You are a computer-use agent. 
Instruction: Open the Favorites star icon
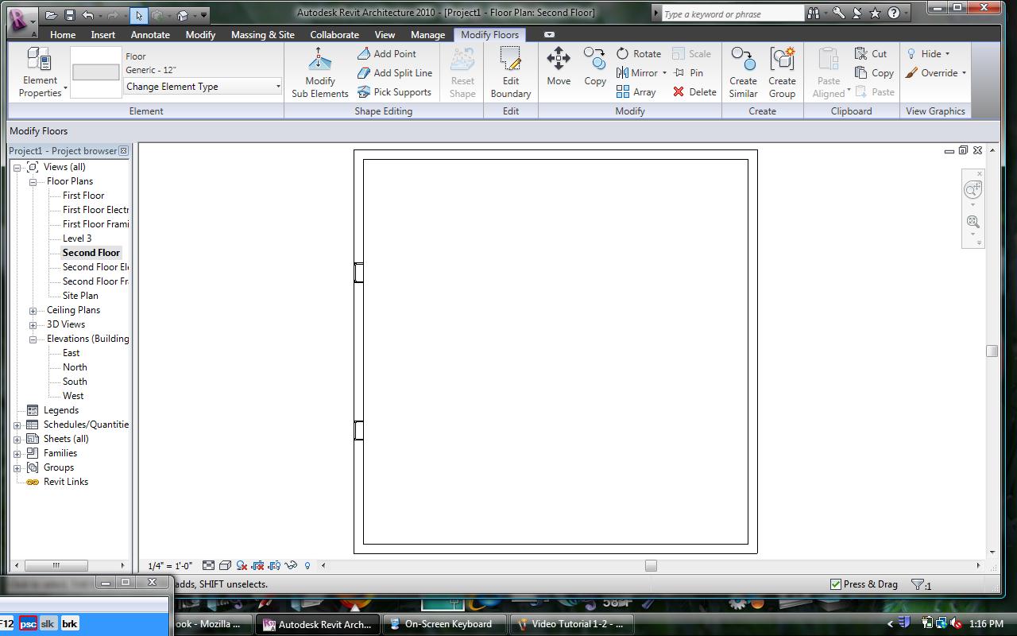(875, 14)
